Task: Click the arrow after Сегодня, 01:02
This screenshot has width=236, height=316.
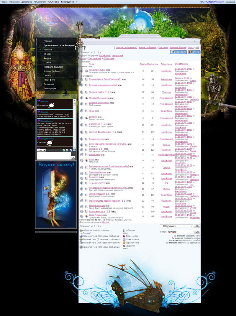Action: pyautogui.click(x=191, y=78)
